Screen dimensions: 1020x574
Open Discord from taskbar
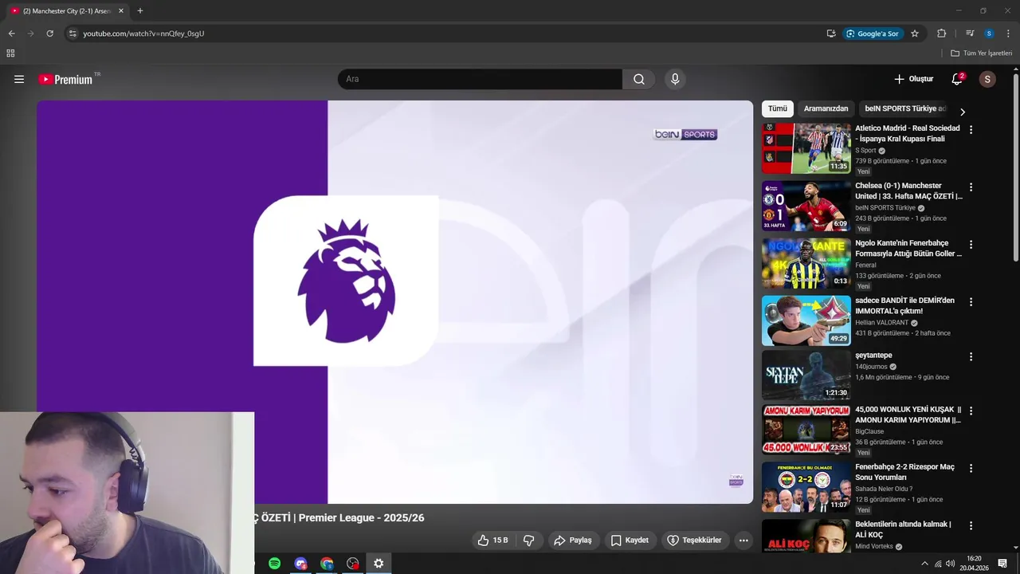tap(300, 564)
